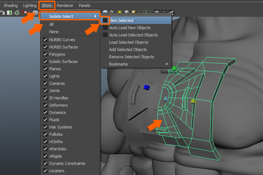Image resolution: width=263 pixels, height=175 pixels.
Task: Click the blue cube locator in viewport
Action: pos(147,87)
